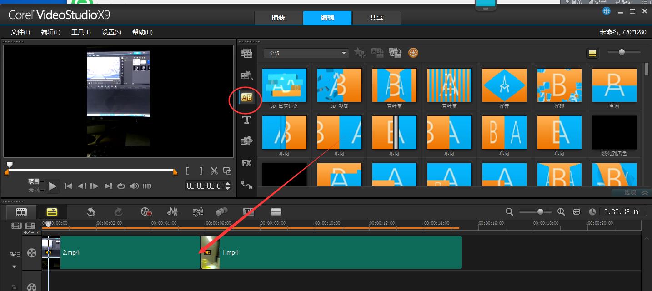Click the Undo arrow in timeline toolbar
This screenshot has height=291, width=652.
91,211
